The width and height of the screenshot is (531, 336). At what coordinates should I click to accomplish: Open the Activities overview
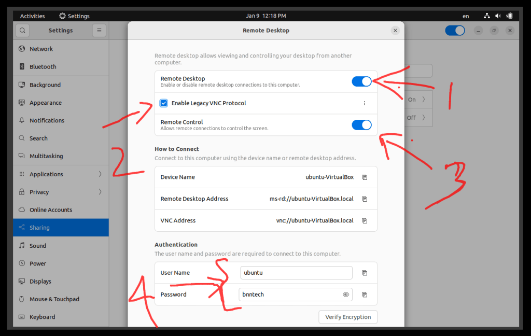[x=32, y=16]
